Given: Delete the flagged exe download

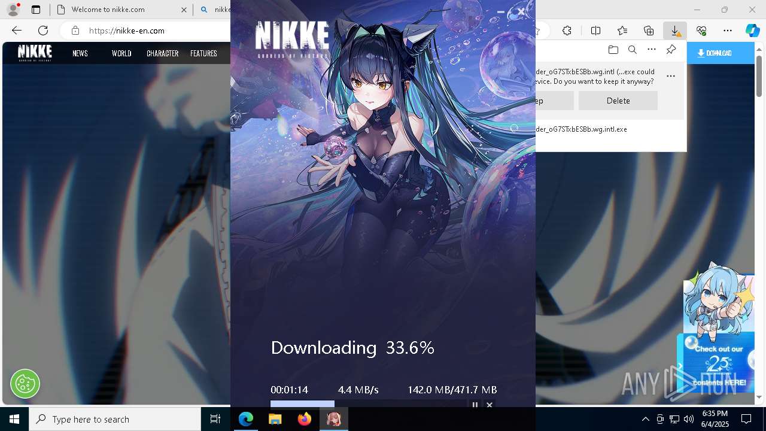Looking at the screenshot, I should click(x=618, y=101).
